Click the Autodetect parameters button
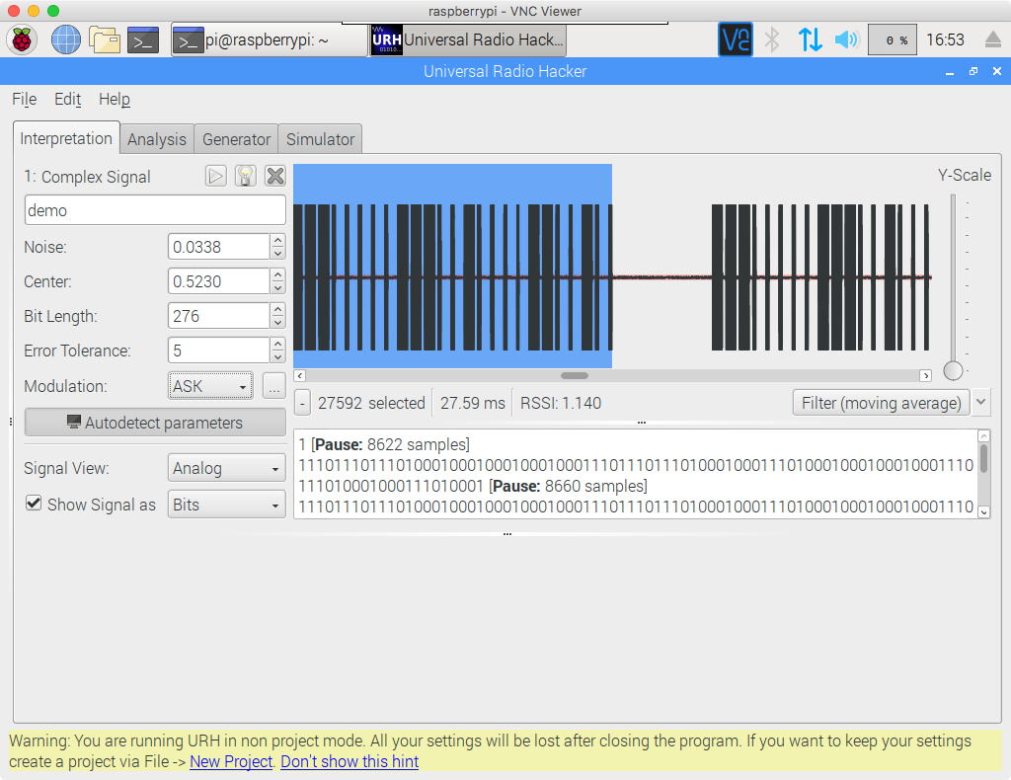The image size is (1011, 780). (154, 423)
